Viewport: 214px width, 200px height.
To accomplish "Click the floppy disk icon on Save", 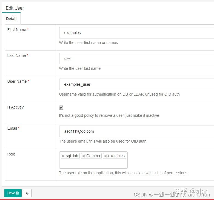I will click(17, 193).
